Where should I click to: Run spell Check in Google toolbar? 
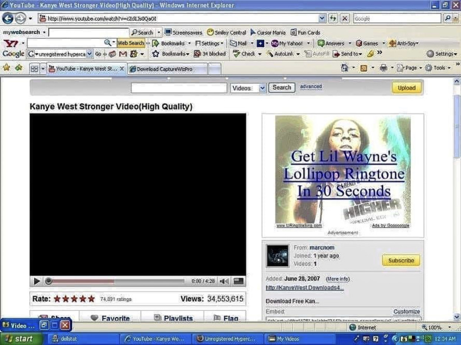click(245, 54)
